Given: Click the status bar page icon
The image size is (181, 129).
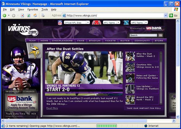Looking at the screenshot, I should pyautogui.click(x=3, y=126).
